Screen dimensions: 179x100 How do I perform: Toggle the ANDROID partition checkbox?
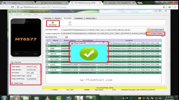(x=47, y=67)
